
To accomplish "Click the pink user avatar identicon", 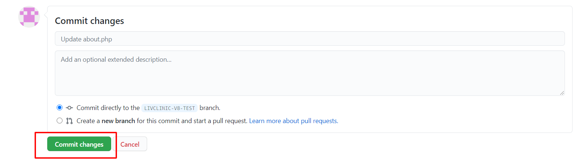I will point(29,17).
